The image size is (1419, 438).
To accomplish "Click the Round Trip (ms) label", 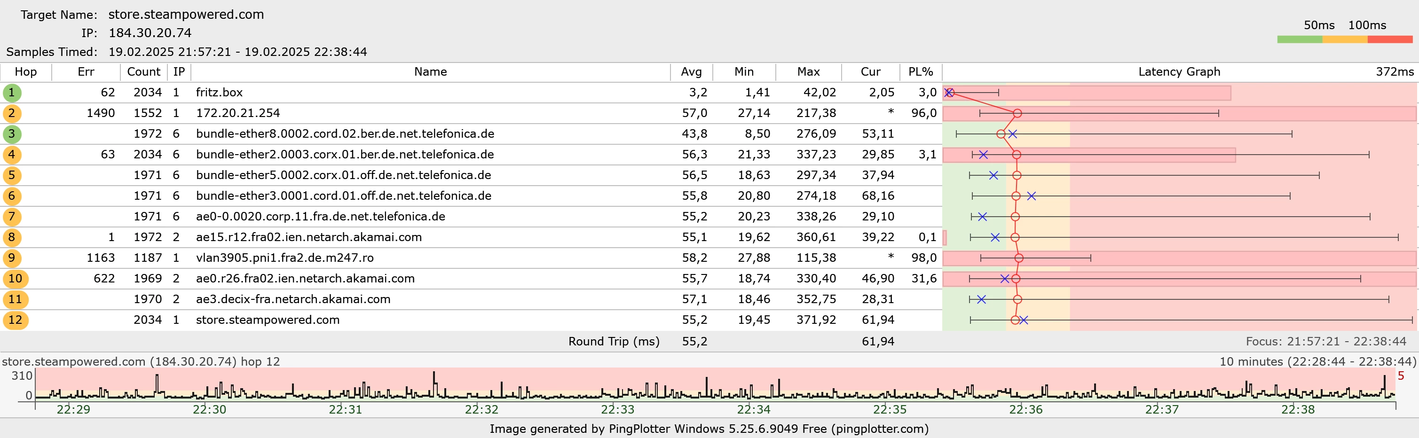I will coord(614,341).
